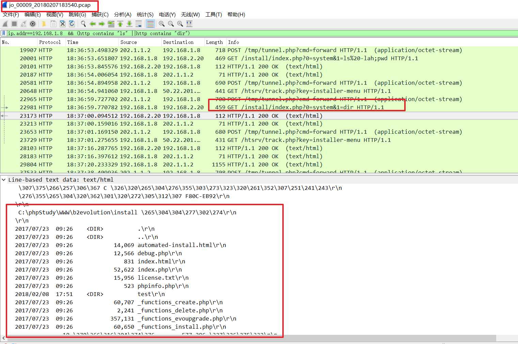
Task: Select packet 20648 row
Action: [259, 91]
